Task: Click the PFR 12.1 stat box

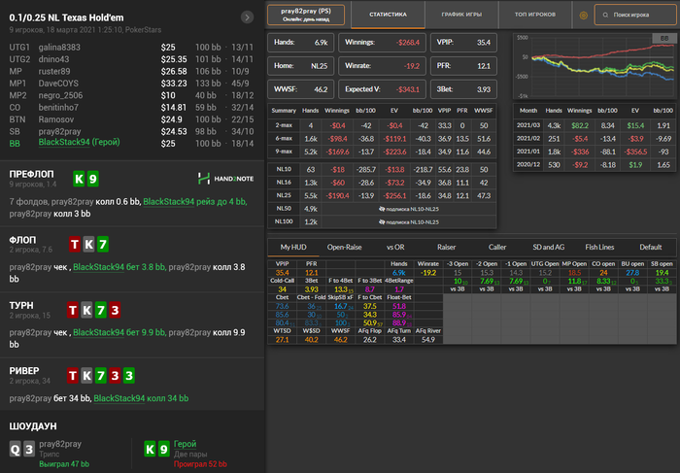Action: pyautogui.click(x=463, y=66)
